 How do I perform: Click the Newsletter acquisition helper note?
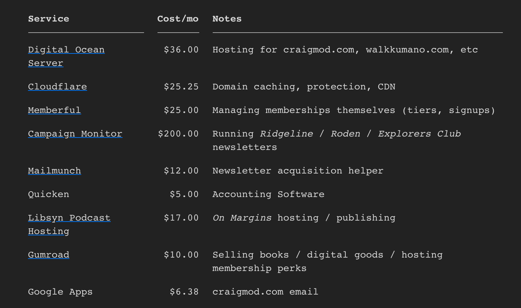298,171
